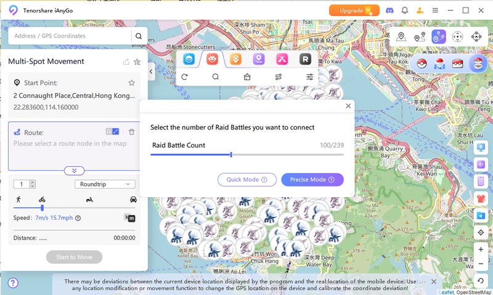The image size is (493, 295).
Task: Dismiss the deviation notice banner
Action: click(x=434, y=281)
